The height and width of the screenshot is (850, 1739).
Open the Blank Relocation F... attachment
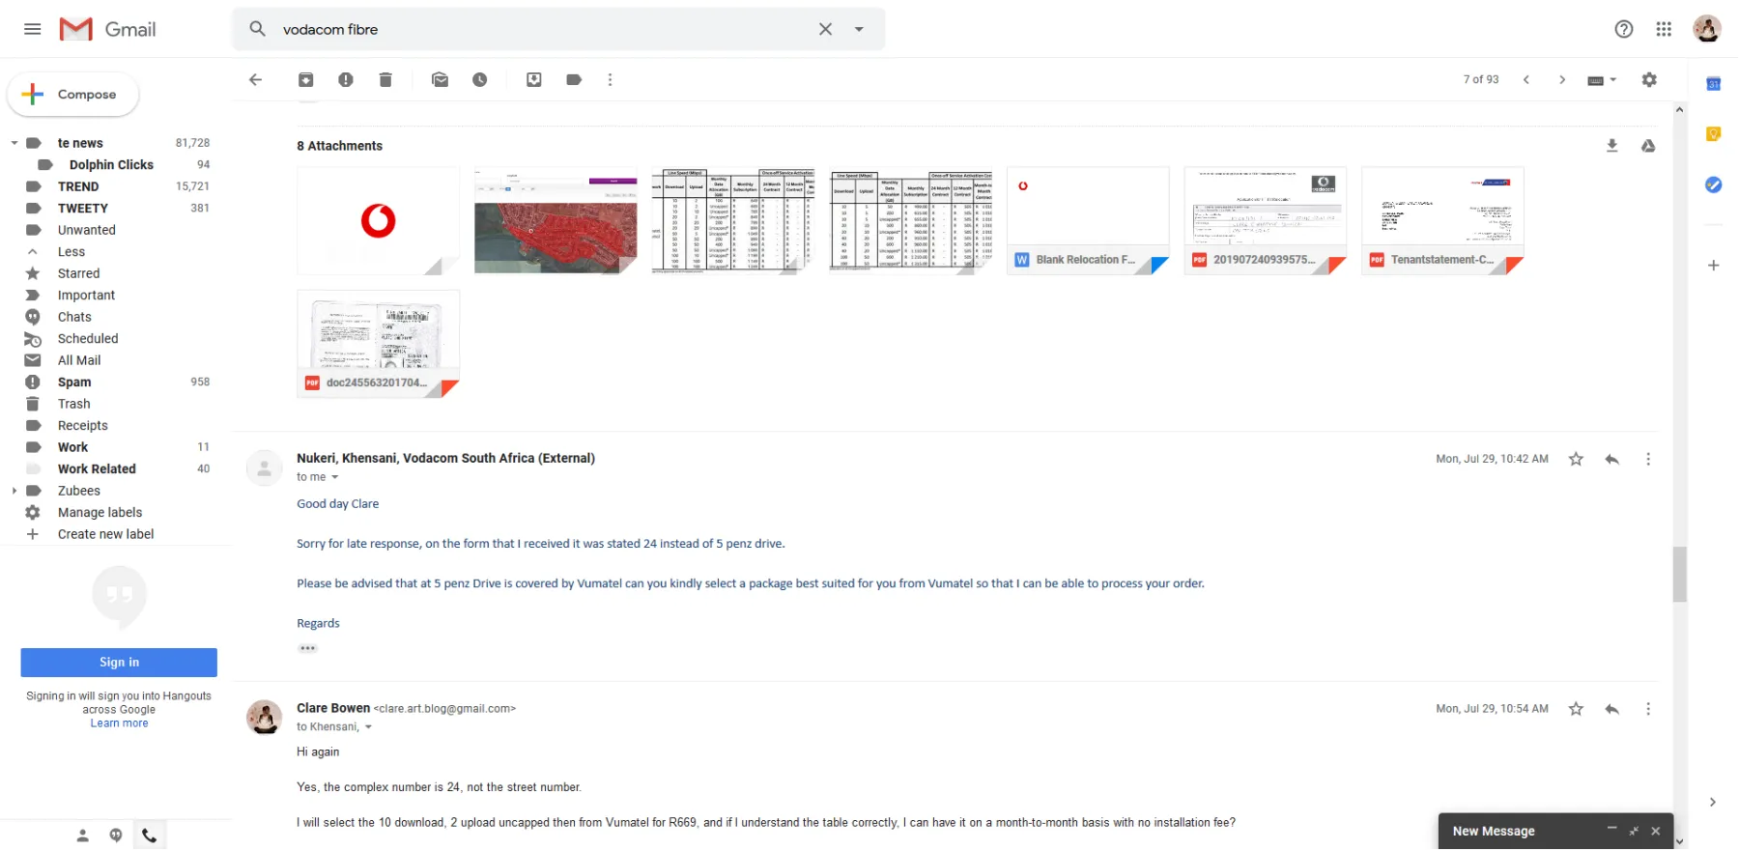click(x=1088, y=221)
